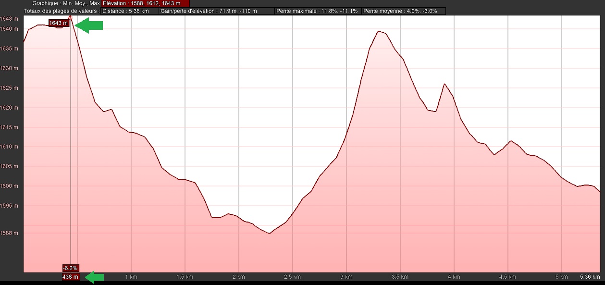Viewport: 605px width, 285px height.
Task: Select the Élévation statistics header field
Action: tap(145, 3)
